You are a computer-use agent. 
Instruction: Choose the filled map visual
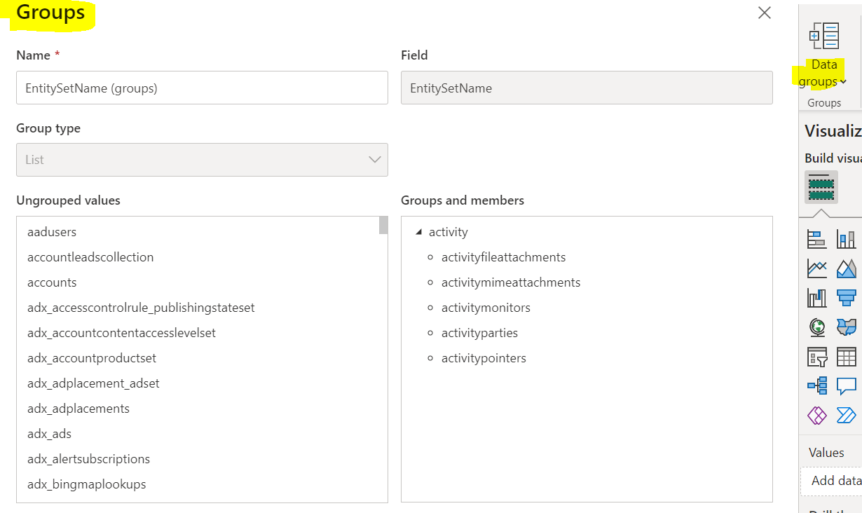pos(847,327)
